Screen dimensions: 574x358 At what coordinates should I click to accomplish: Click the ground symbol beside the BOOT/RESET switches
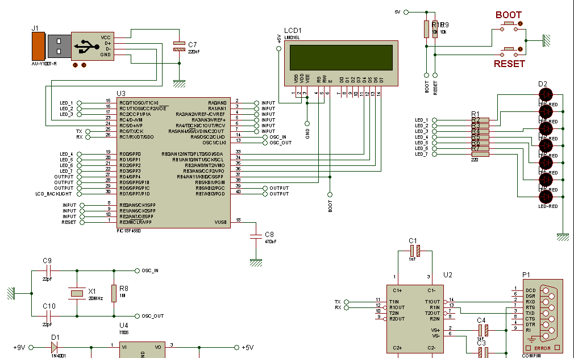[x=547, y=40]
